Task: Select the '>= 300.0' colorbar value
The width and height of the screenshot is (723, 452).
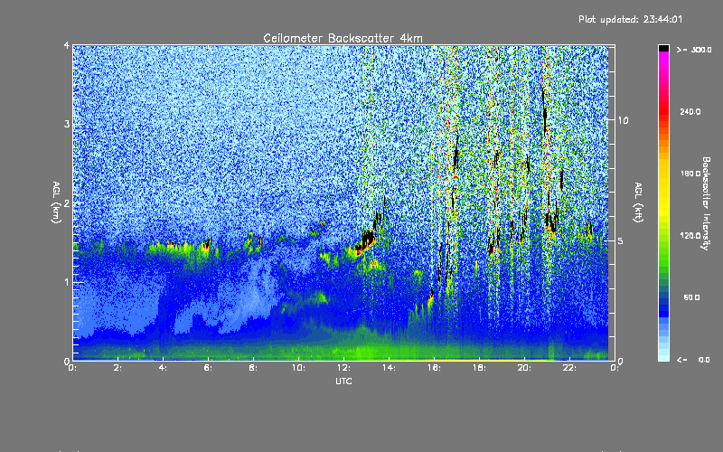Action: pyautogui.click(x=694, y=50)
